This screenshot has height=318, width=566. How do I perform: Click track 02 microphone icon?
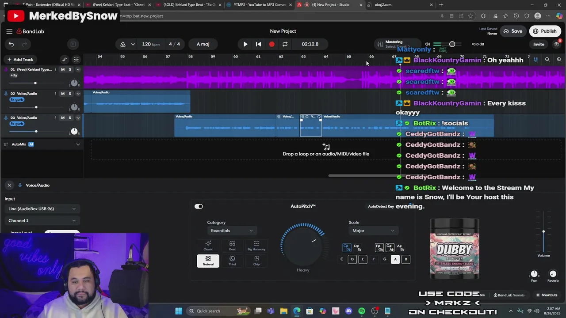(x=6, y=94)
